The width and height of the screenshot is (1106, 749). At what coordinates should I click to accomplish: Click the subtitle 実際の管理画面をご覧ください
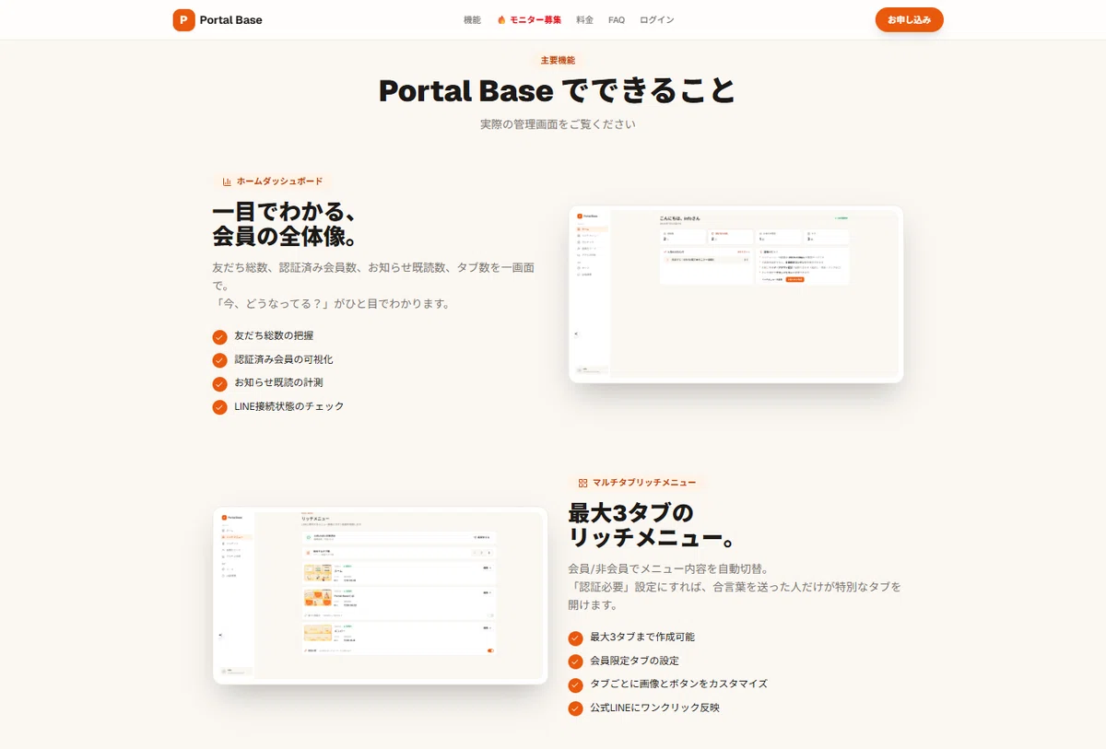click(x=558, y=123)
